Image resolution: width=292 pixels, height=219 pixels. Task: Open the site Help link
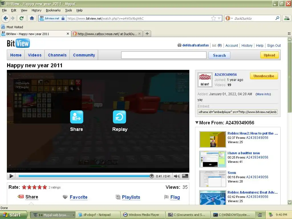tap(259, 45)
